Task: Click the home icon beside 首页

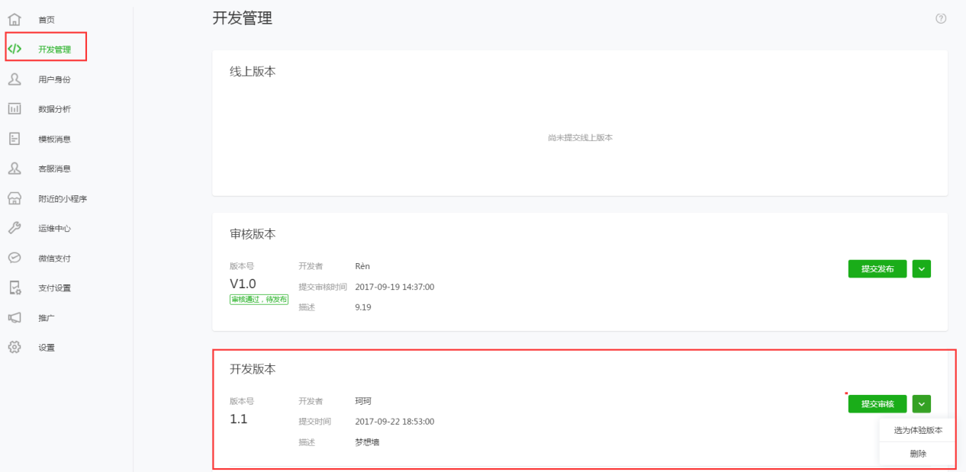Action: click(14, 19)
